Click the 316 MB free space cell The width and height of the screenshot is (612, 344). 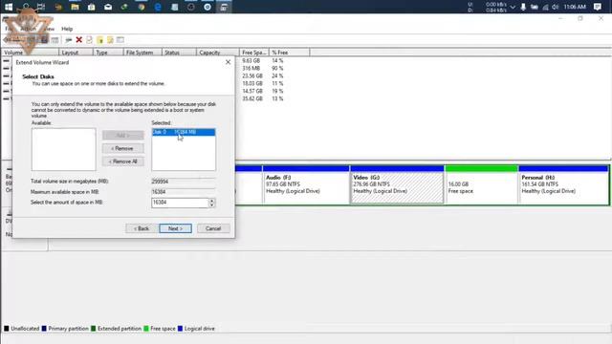coord(251,68)
